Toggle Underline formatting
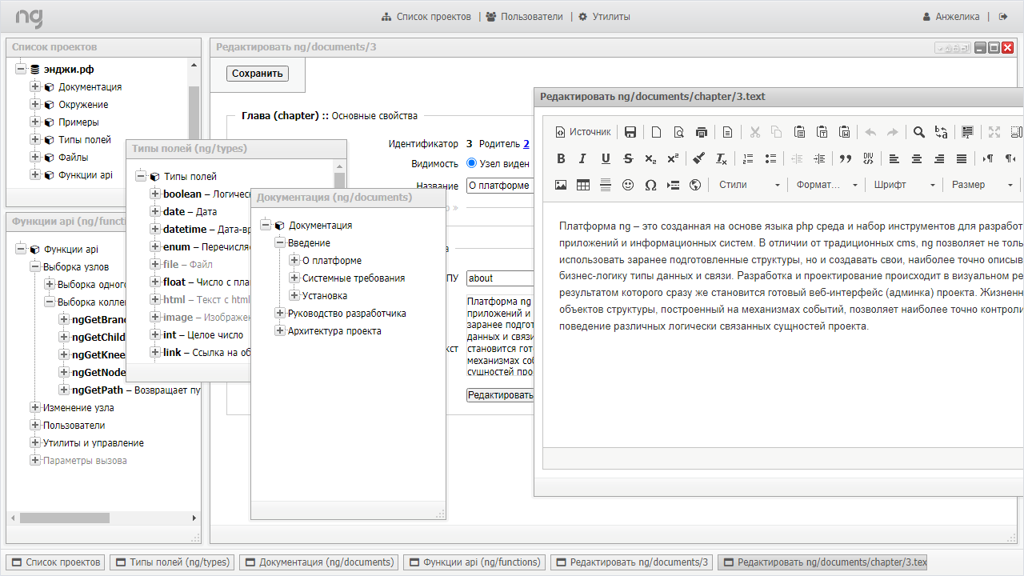Screen dimensions: 1024x576 point(606,158)
